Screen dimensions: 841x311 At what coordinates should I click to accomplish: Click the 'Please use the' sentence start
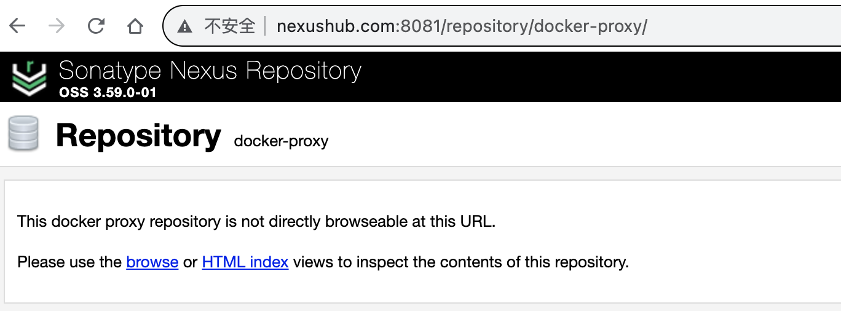(69, 262)
